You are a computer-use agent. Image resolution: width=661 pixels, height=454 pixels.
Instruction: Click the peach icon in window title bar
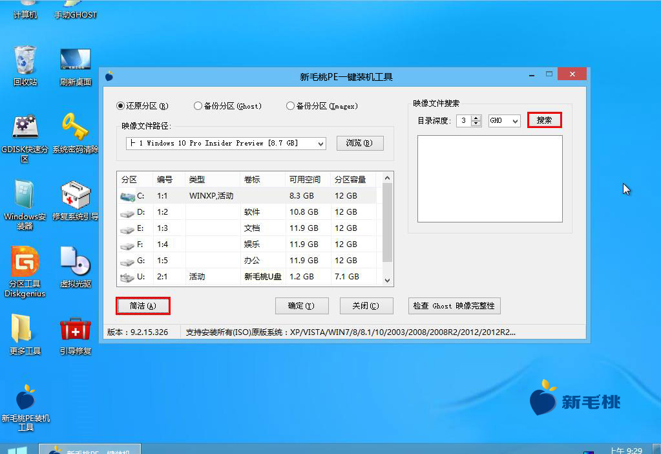click(109, 76)
